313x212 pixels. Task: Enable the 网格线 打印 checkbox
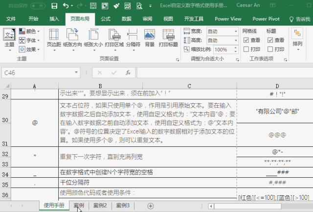[246, 49]
